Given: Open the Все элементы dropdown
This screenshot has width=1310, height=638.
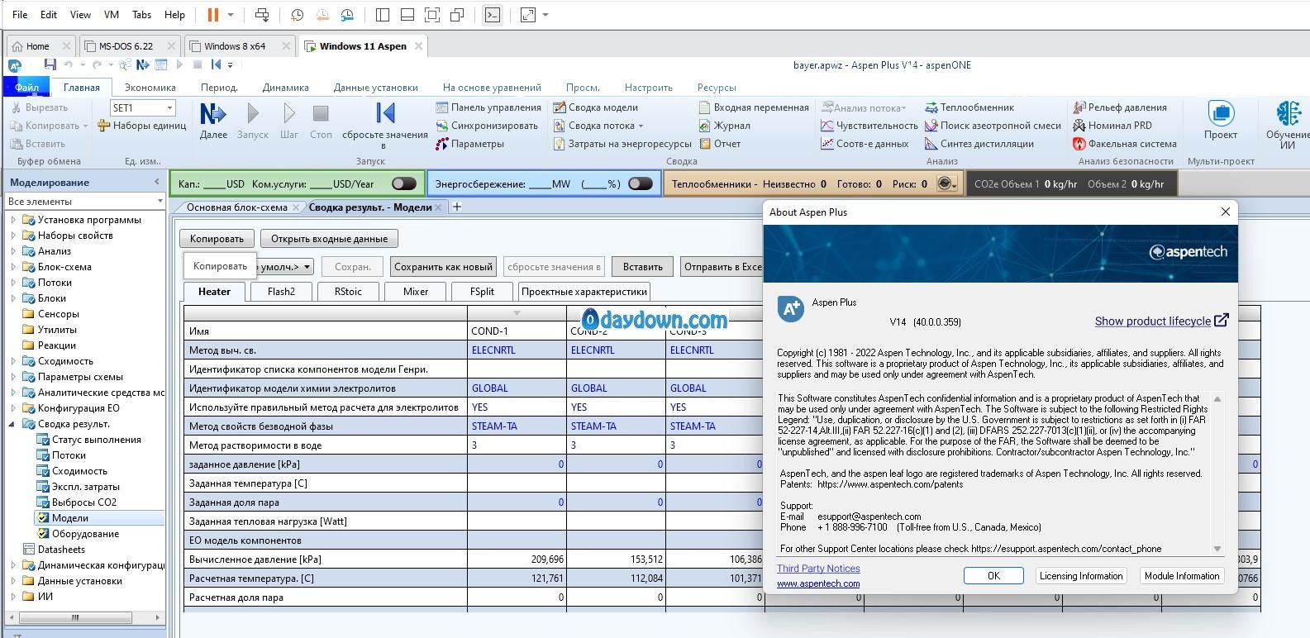Looking at the screenshot, I should tap(160, 201).
